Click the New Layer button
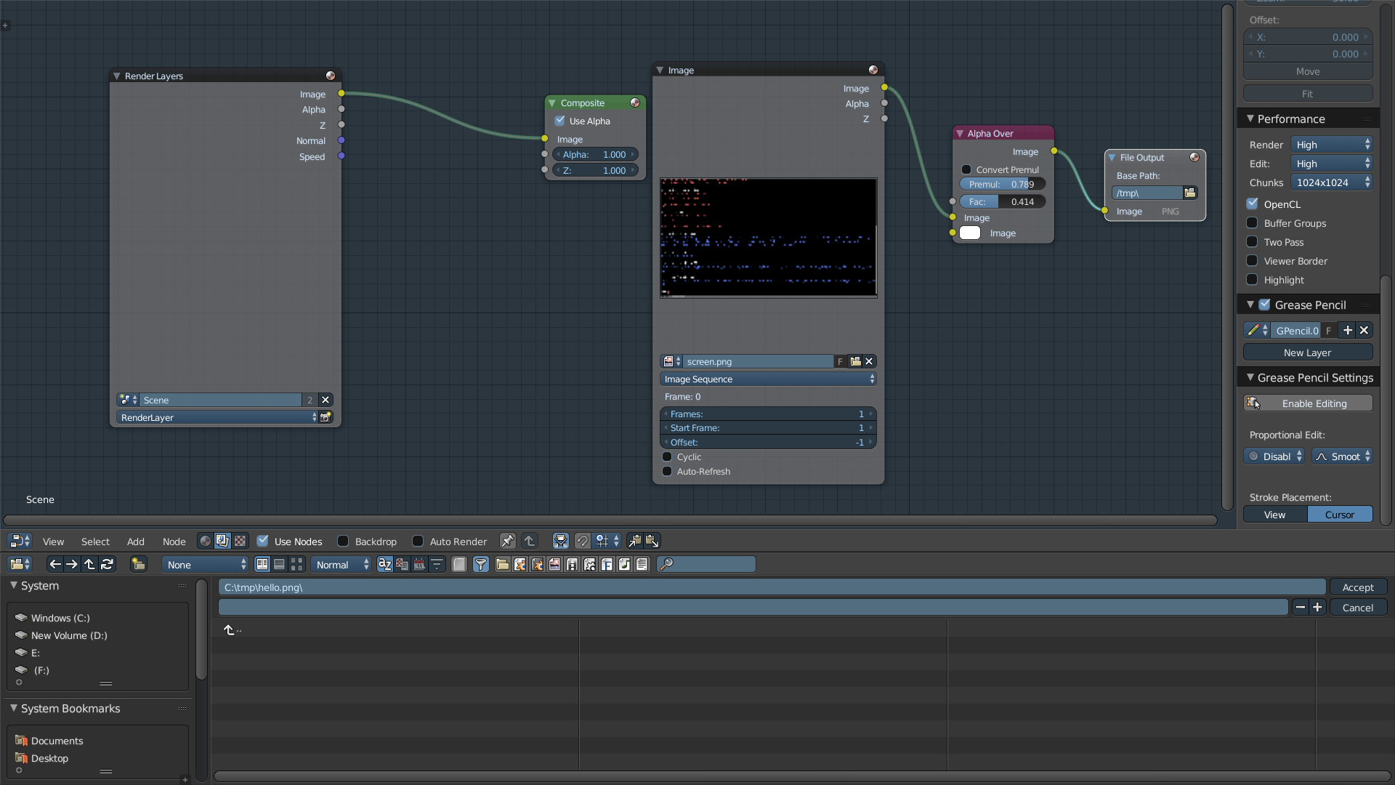This screenshot has width=1395, height=785. [x=1307, y=353]
